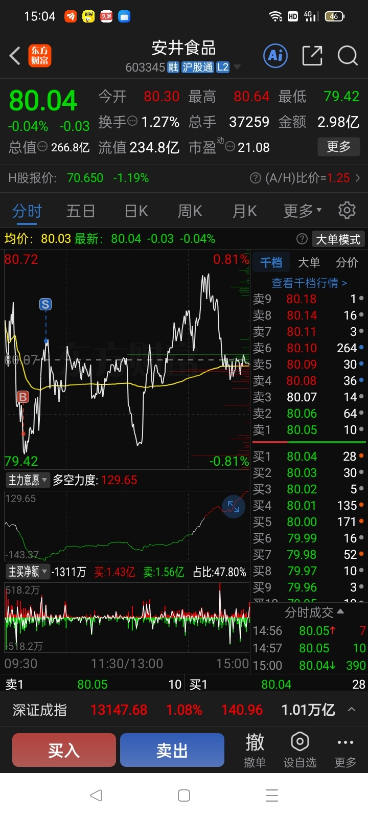The image size is (368, 818).
Task: Tap the 买1 80.04 order book row
Action: click(x=309, y=457)
